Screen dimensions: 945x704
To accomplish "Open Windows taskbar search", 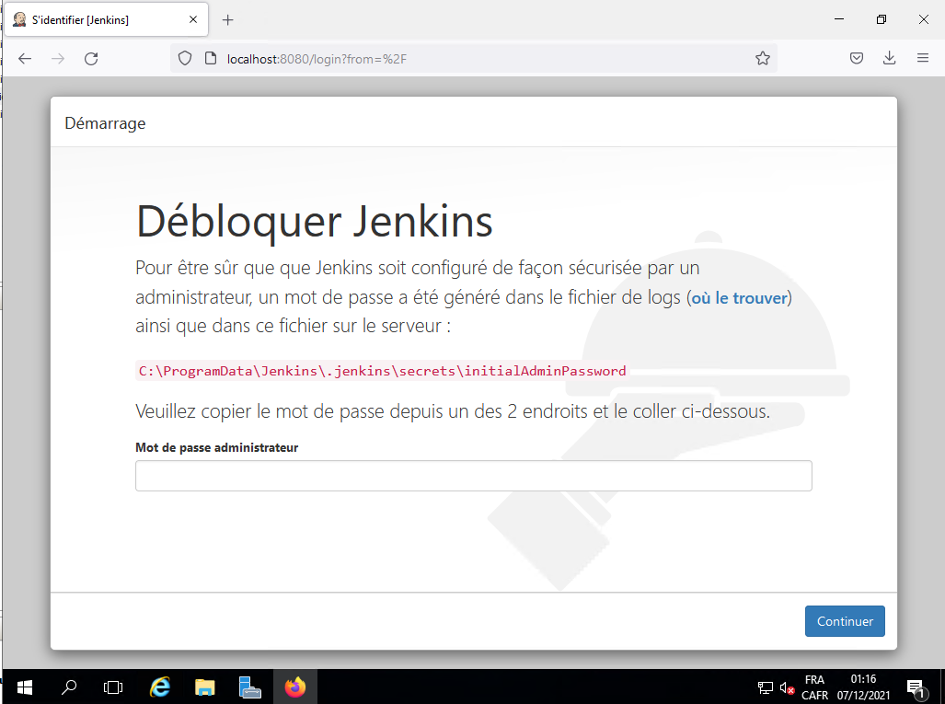I will tap(69, 687).
